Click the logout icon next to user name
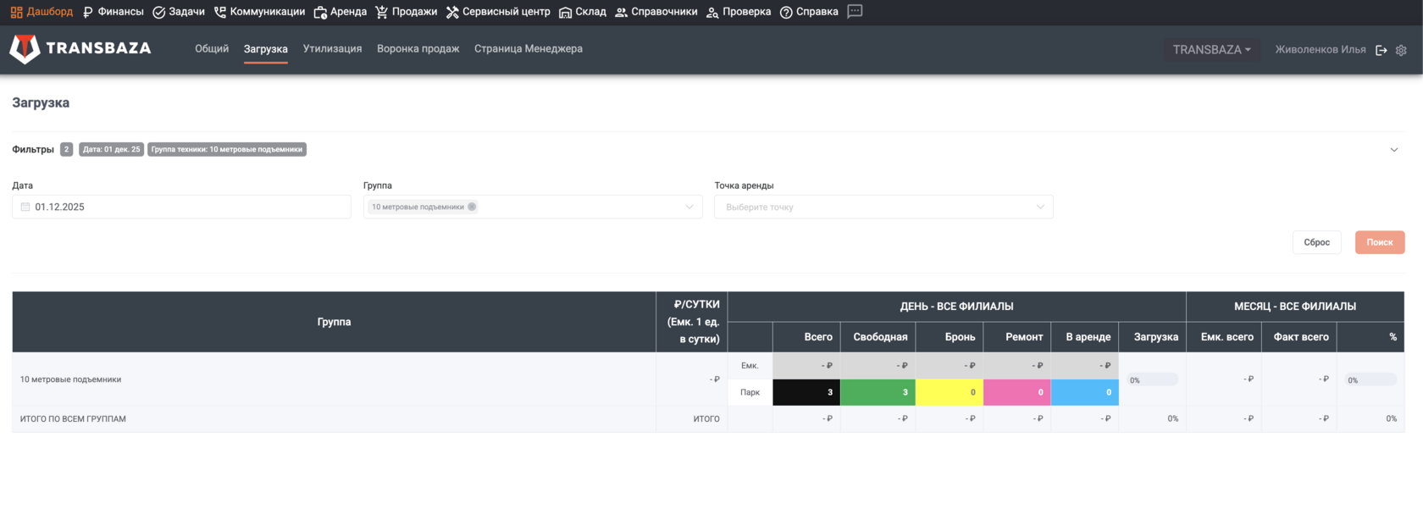The height and width of the screenshot is (509, 1423). coord(1381,50)
